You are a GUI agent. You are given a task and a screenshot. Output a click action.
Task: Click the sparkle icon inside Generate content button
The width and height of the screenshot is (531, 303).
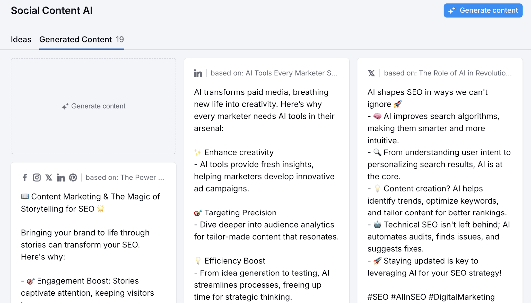click(451, 10)
